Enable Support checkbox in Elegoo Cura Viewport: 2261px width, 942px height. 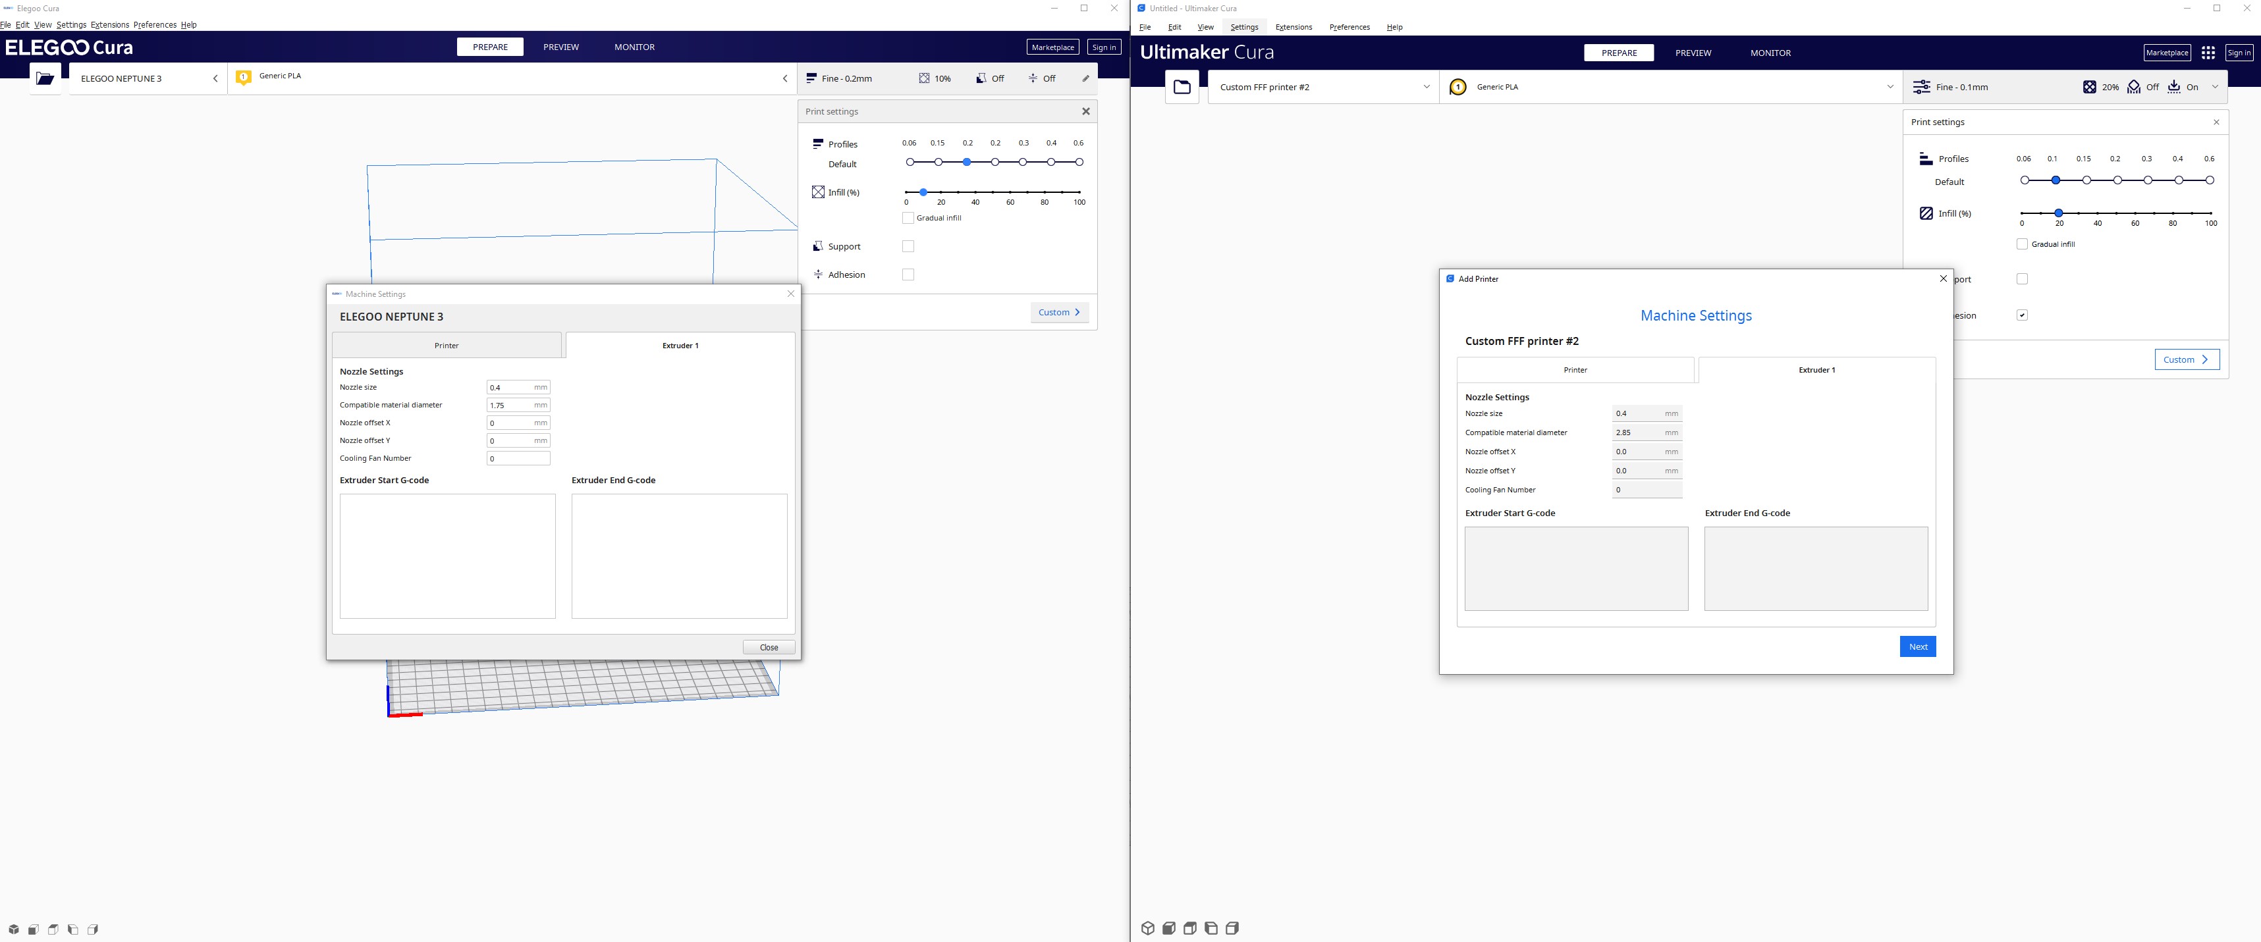point(908,246)
